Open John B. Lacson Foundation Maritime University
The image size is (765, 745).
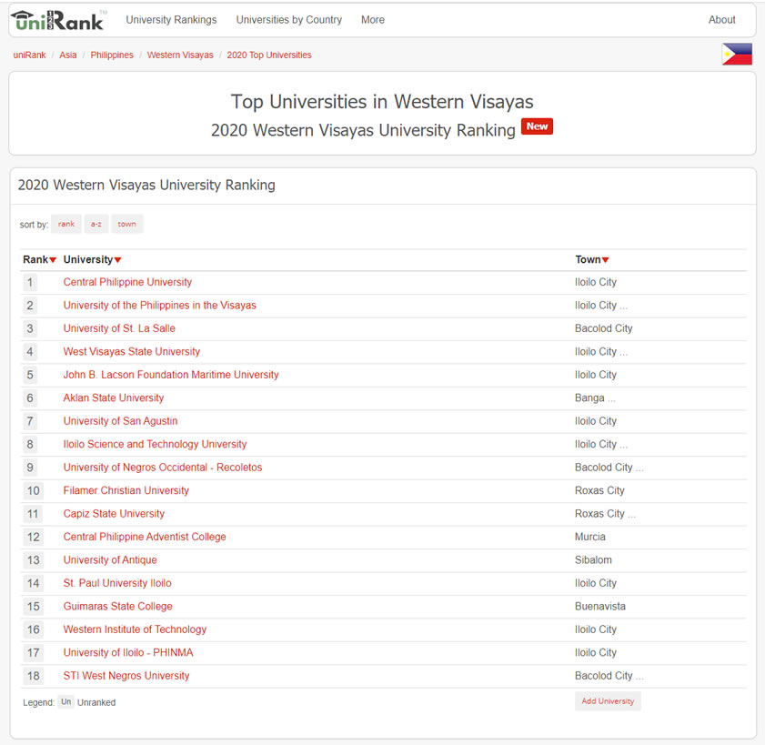[171, 375]
